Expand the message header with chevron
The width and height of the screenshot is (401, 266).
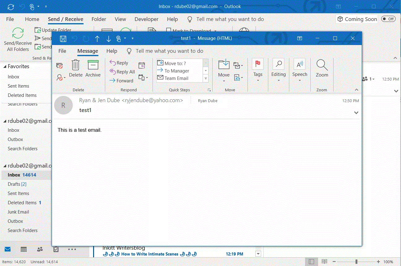[x=356, y=113]
